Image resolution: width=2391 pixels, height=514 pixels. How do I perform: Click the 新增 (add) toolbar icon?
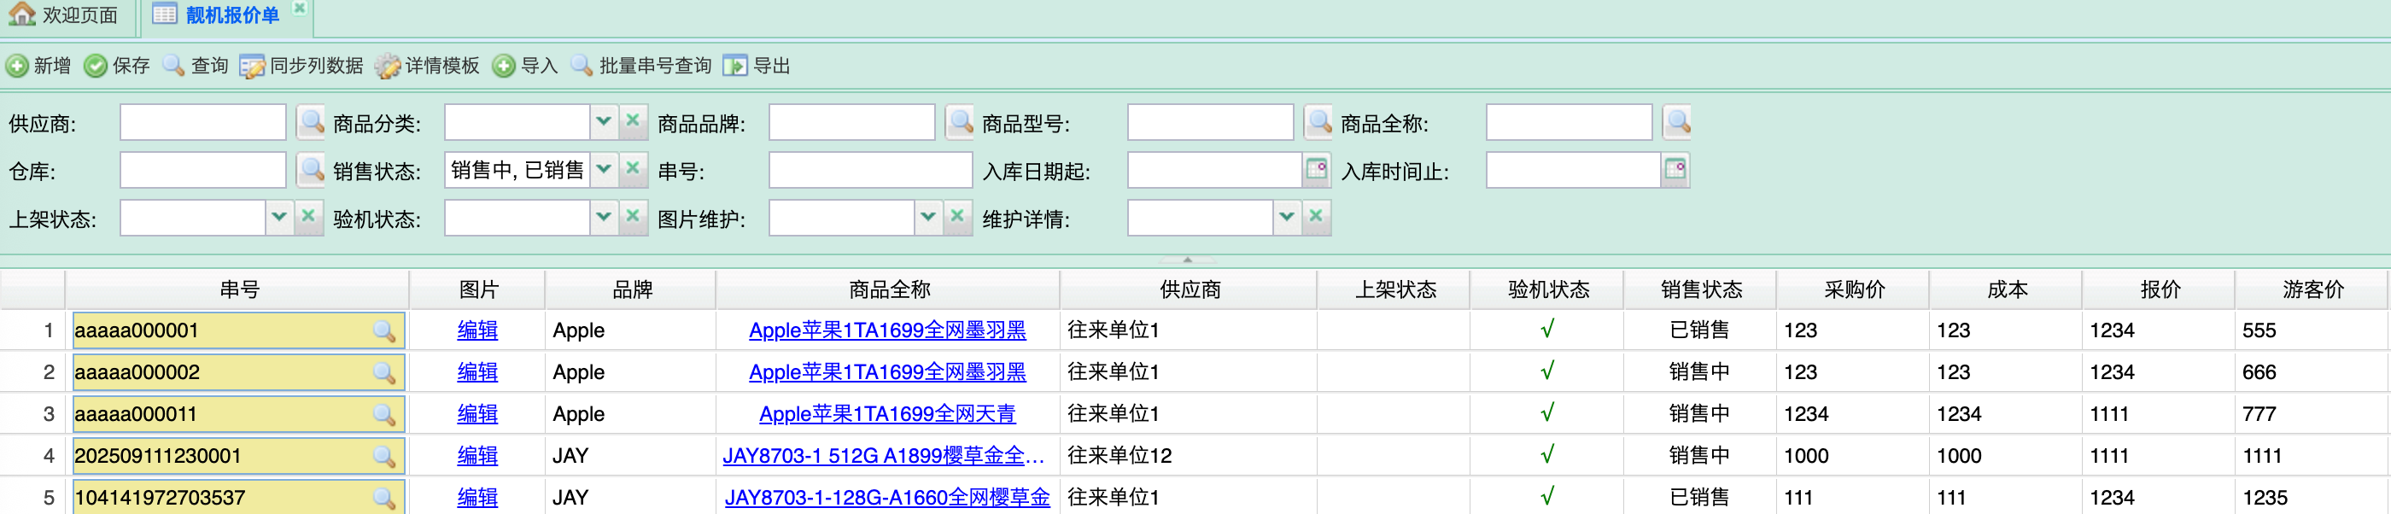tap(18, 66)
